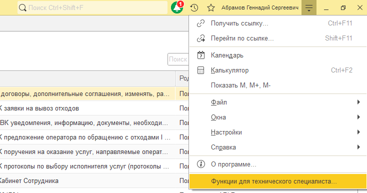Focus the Поиск Ctrl+Shift+F search field
The height and width of the screenshot is (193, 367).
click(92, 7)
